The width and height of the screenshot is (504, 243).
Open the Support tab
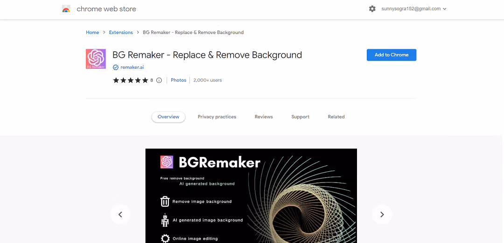coord(300,117)
